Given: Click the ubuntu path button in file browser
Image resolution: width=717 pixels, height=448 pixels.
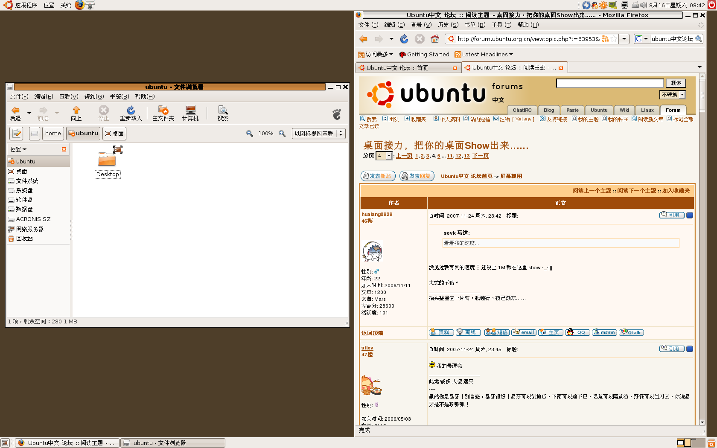Looking at the screenshot, I should point(83,134).
